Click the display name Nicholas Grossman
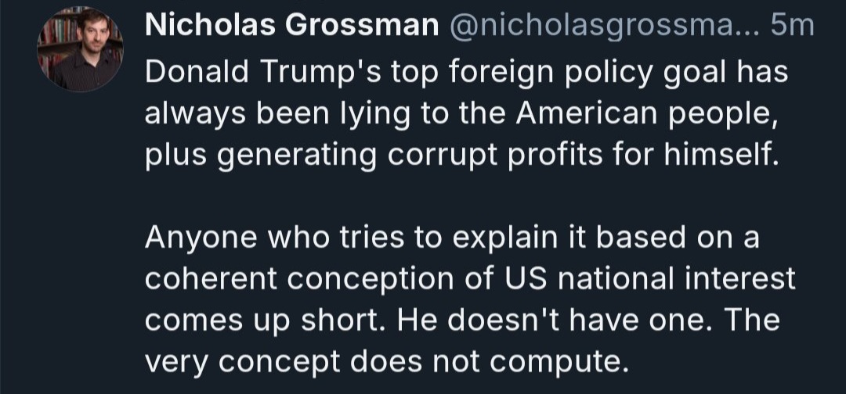 (x=292, y=26)
